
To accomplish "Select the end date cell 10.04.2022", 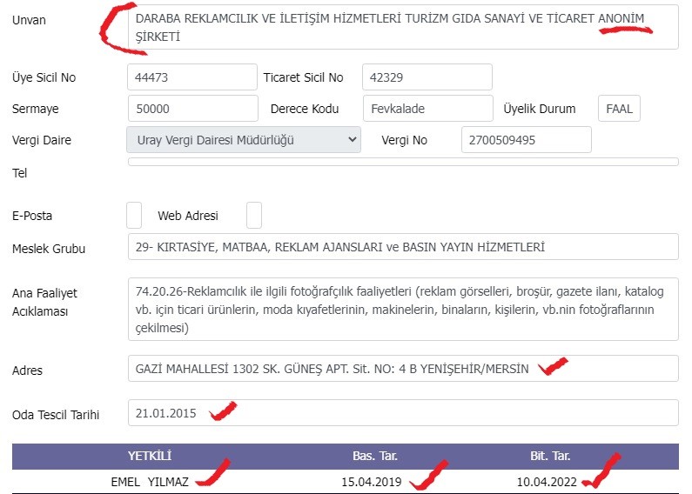I will point(547,482).
